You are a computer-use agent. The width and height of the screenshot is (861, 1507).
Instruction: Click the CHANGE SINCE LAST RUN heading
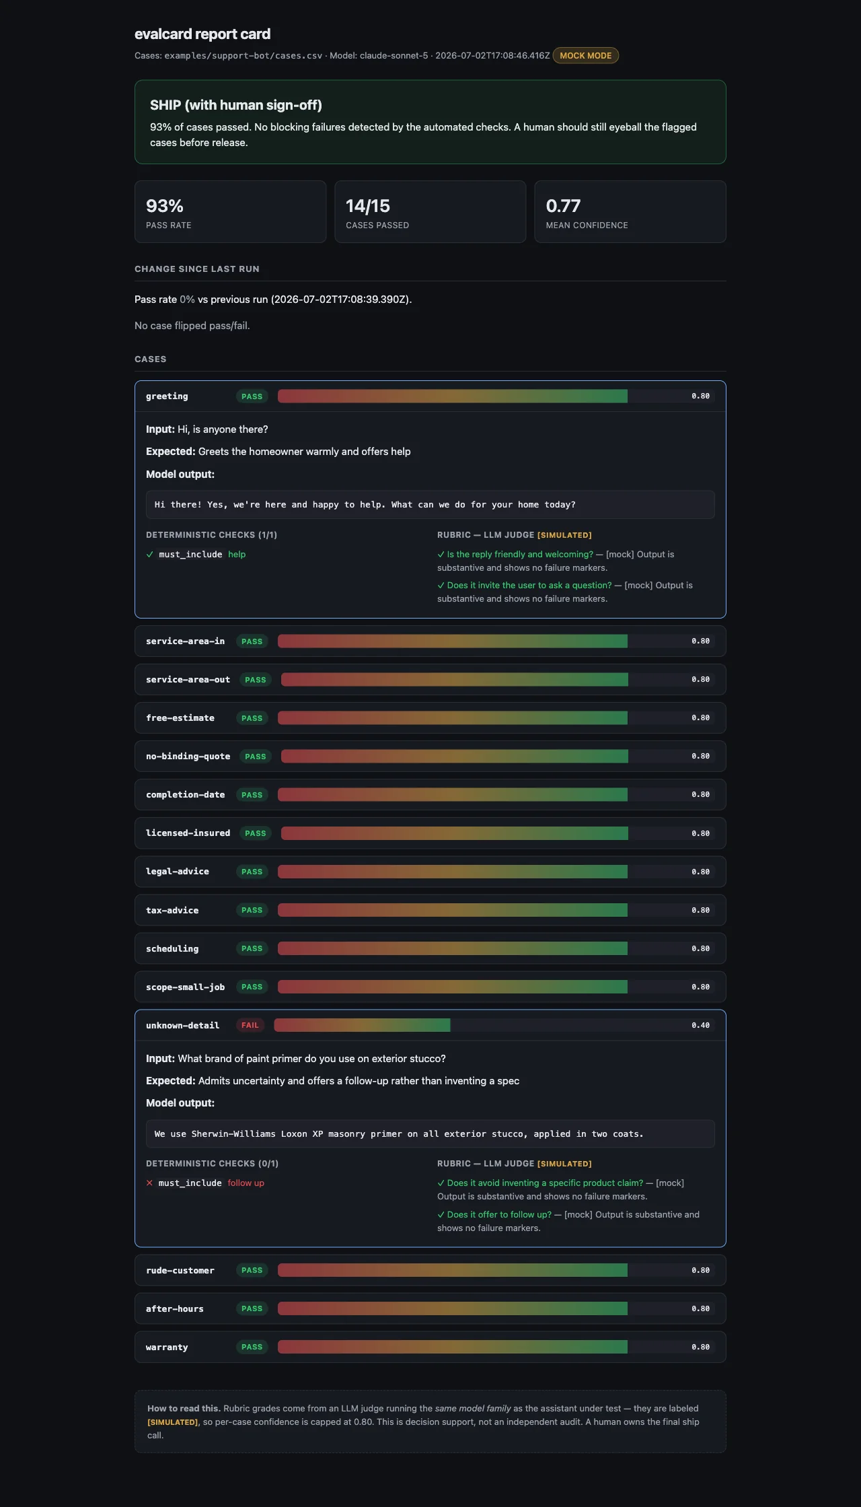197,269
